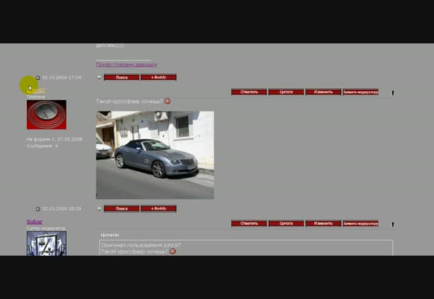This screenshot has height=299, width=434.
Task: Click the up arrow in John97's post header
Action: click(393, 93)
